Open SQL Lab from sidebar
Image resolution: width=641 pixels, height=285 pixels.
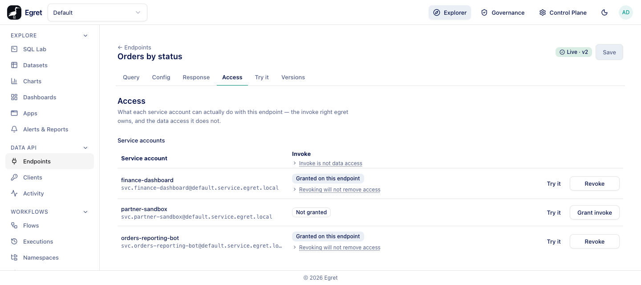pos(49,49)
